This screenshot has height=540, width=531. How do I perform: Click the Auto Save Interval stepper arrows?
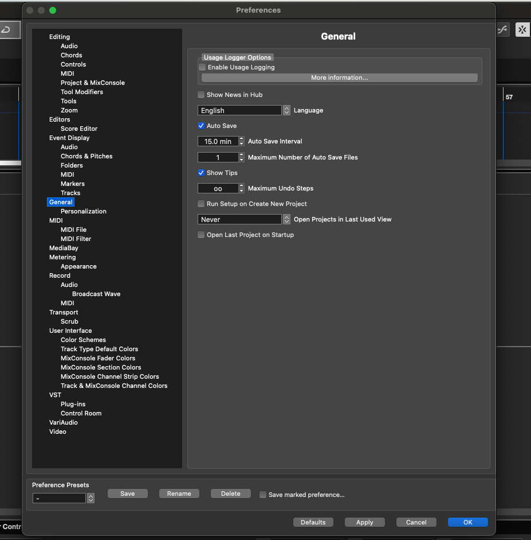click(242, 141)
